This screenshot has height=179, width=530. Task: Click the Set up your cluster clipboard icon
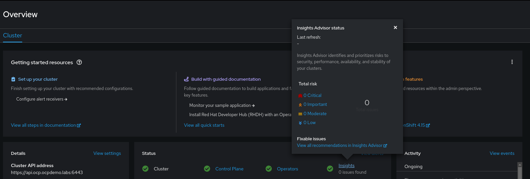tap(13, 79)
